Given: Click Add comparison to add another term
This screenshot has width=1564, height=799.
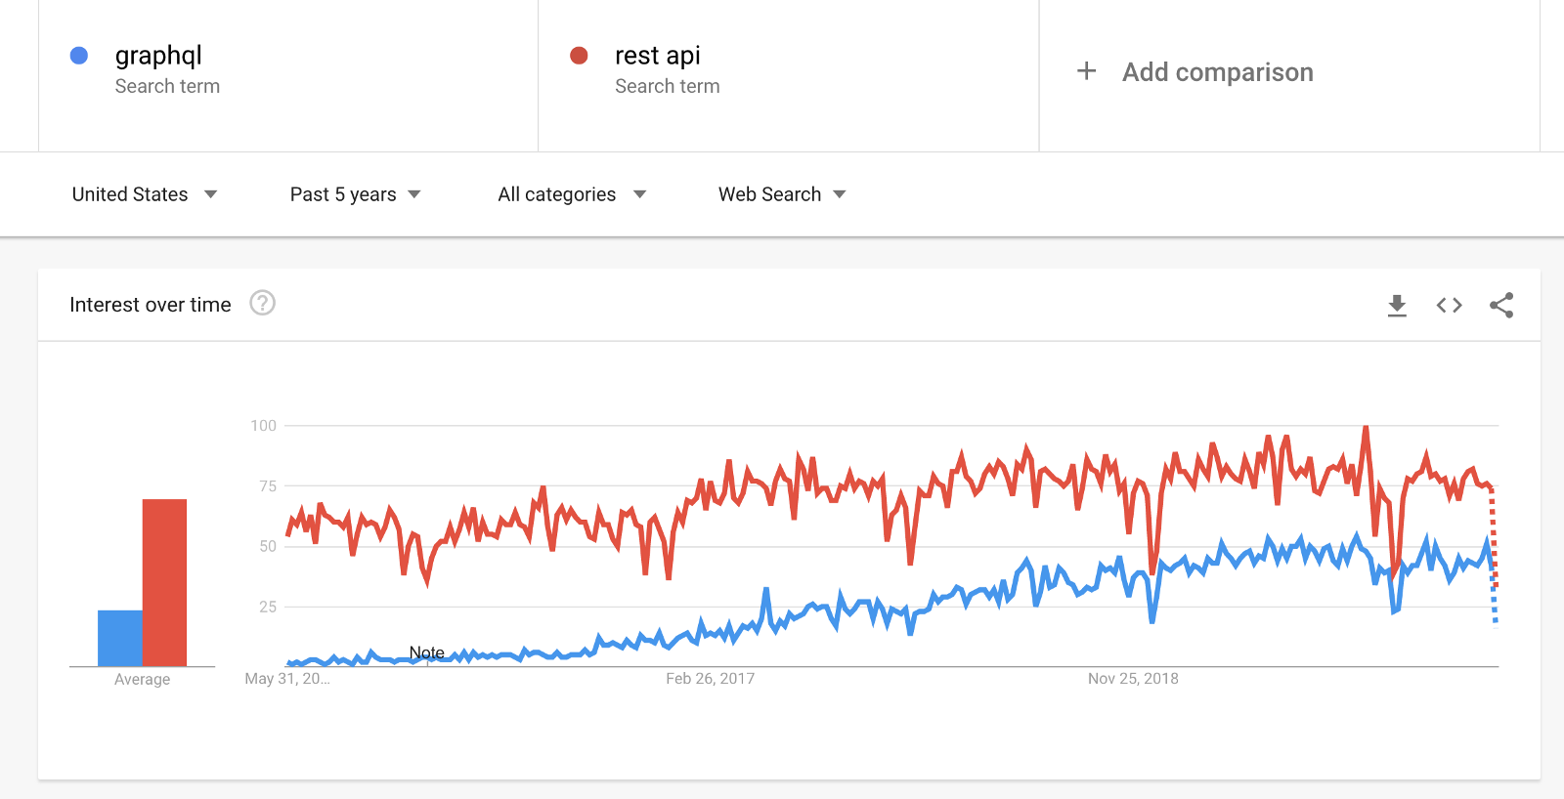Looking at the screenshot, I should (1218, 71).
